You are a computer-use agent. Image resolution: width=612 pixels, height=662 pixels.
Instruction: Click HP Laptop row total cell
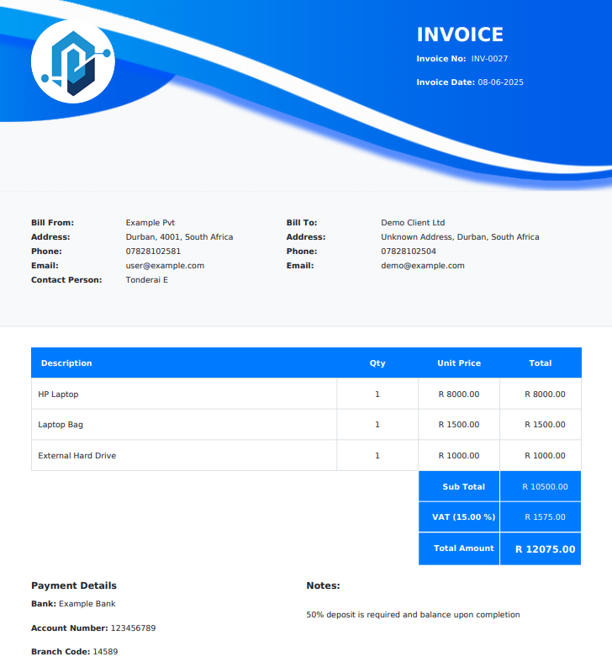541,394
